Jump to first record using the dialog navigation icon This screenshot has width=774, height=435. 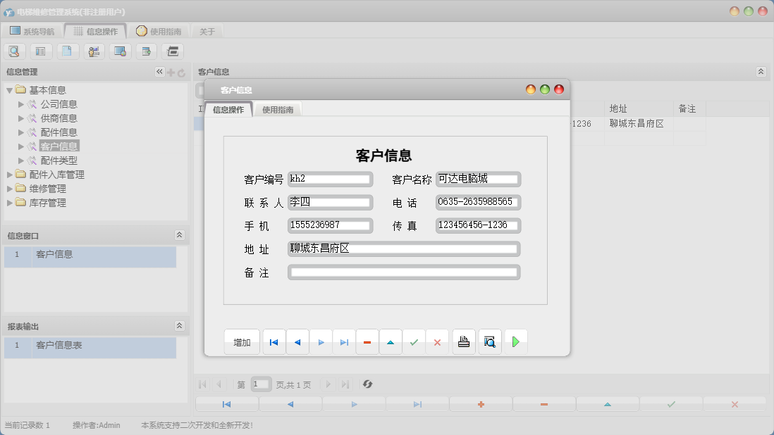point(274,341)
